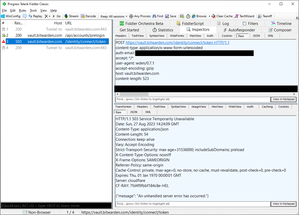Open the Composer tab
Image resolution: width=299 pixels, height=215 pixels.
click(280, 30)
